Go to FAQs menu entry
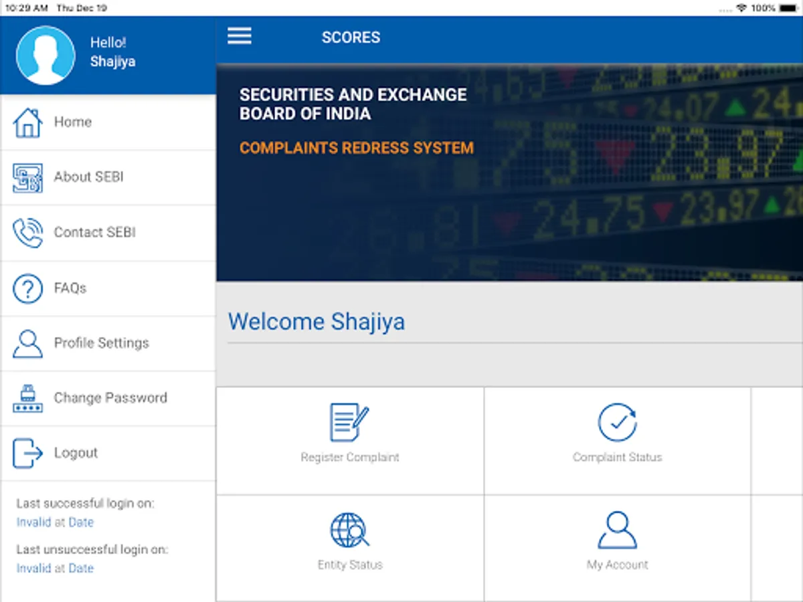This screenshot has width=803, height=602. 108,288
